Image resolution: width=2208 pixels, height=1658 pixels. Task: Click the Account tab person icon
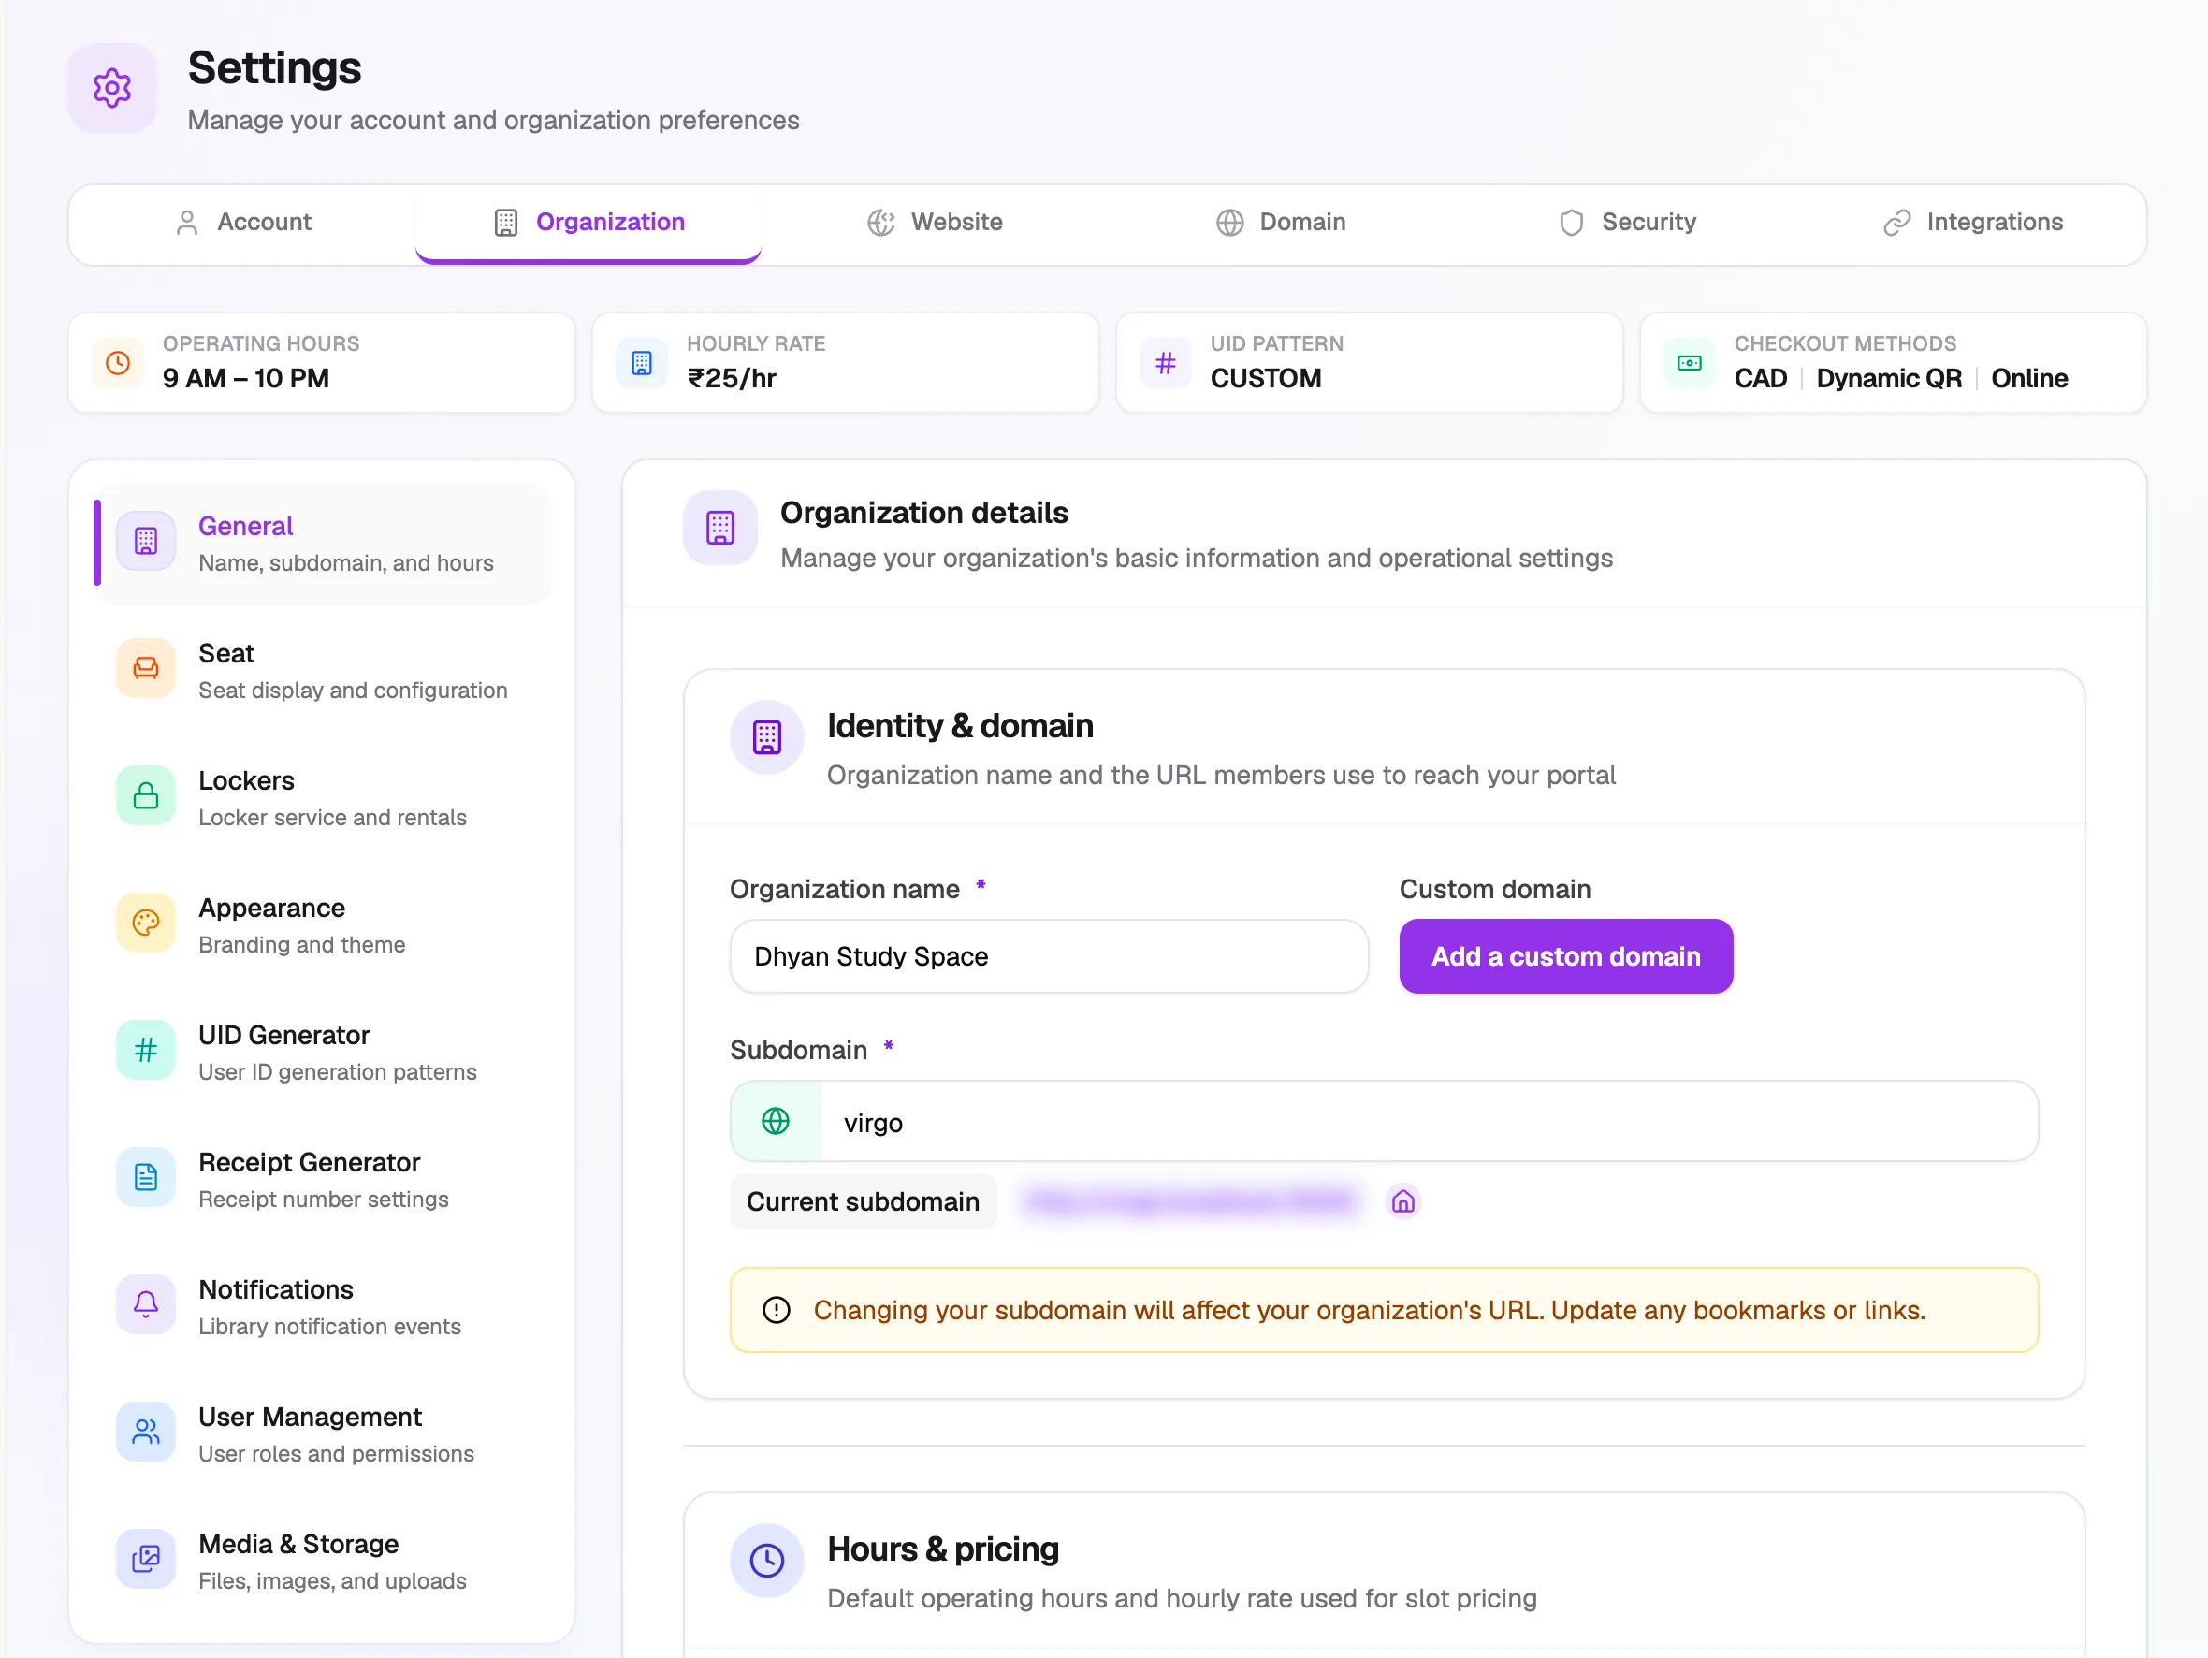pos(187,223)
